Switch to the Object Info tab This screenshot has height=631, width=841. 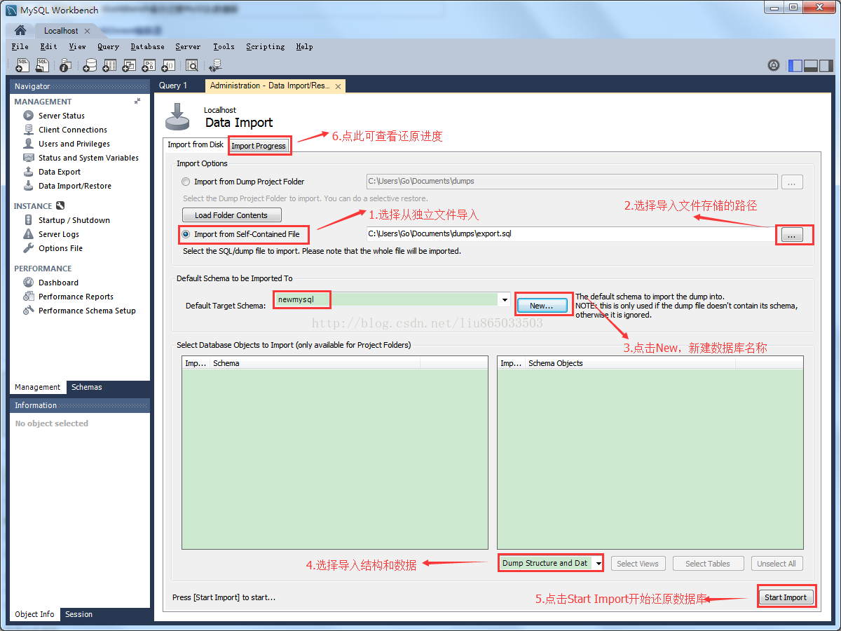point(35,614)
